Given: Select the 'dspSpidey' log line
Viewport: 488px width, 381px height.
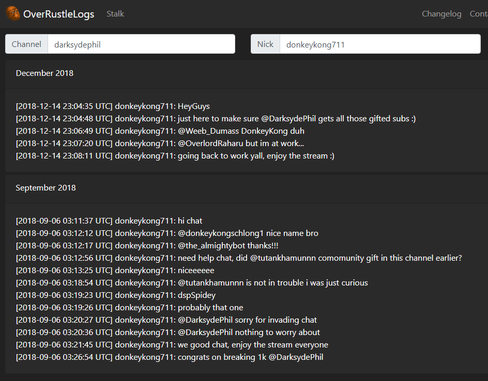Looking at the screenshot, I should (116, 295).
